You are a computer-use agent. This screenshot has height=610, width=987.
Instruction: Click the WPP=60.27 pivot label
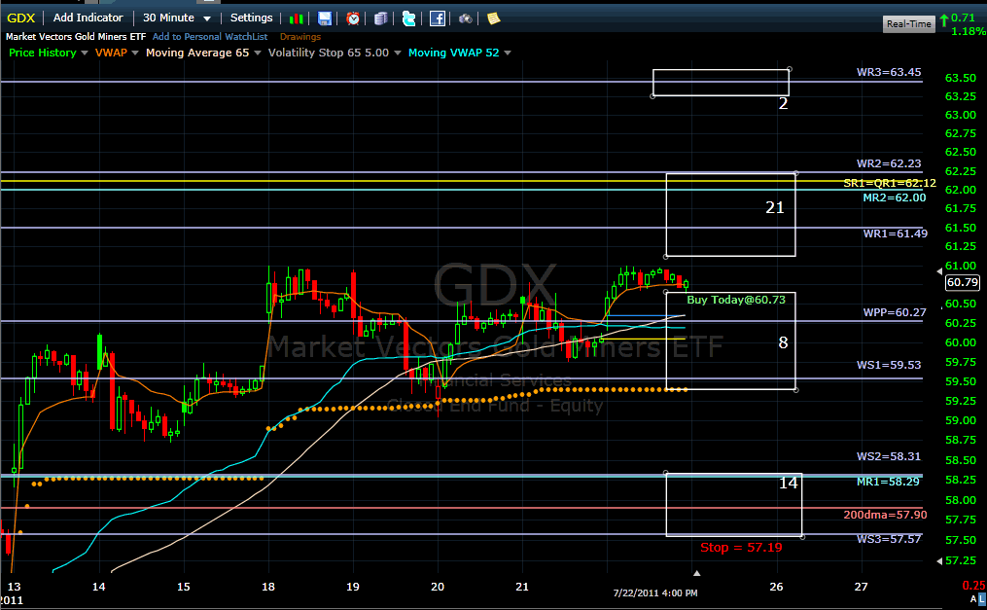[895, 312]
